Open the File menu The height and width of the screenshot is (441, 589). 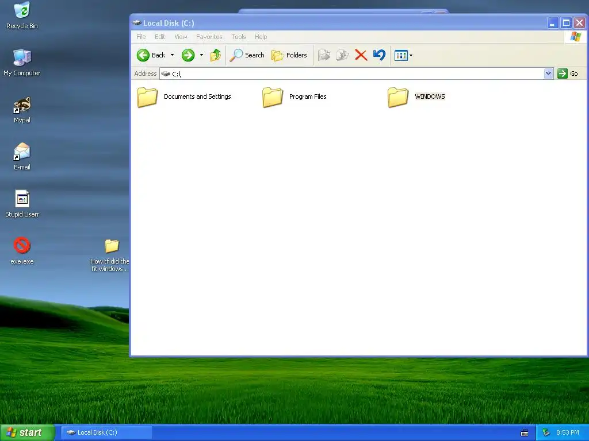click(x=141, y=37)
